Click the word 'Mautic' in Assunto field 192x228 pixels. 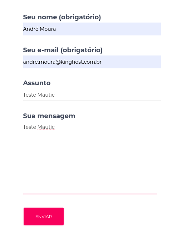coord(46,95)
